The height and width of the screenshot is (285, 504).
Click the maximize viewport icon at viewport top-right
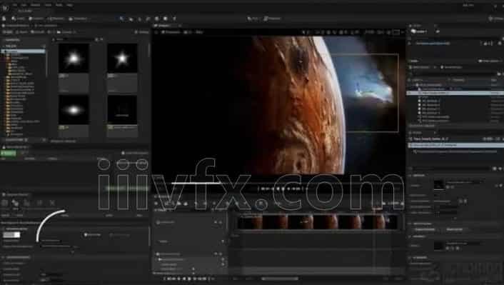point(397,32)
